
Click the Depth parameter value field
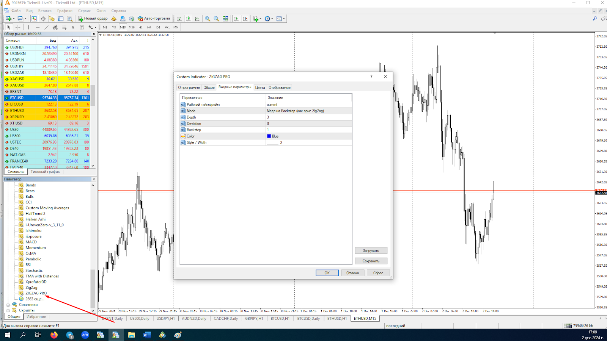pos(308,117)
